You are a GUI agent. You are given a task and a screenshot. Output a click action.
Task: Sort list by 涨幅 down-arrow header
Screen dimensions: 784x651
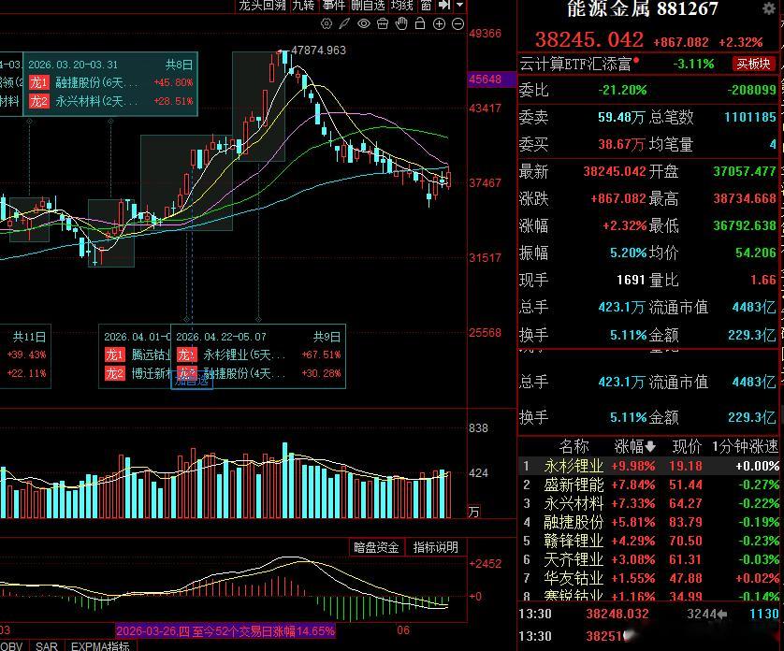click(x=634, y=446)
